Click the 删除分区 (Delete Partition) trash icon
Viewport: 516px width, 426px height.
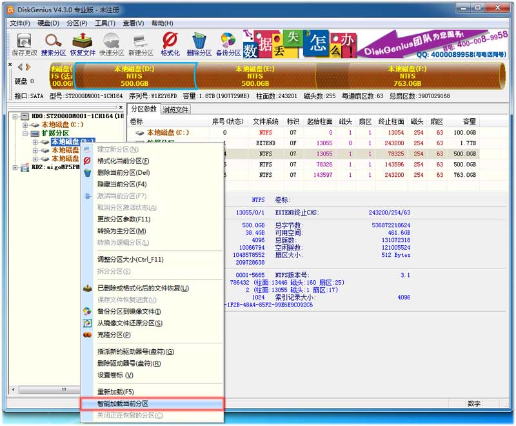click(199, 43)
